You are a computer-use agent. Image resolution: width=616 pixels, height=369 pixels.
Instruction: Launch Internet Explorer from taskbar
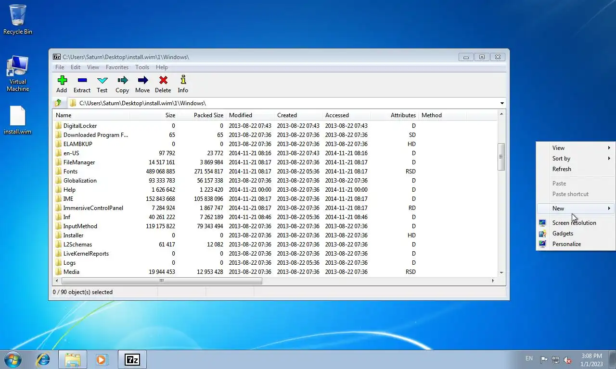[43, 359]
